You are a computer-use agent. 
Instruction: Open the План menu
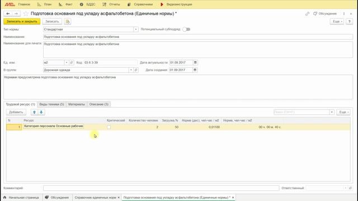[45, 4]
